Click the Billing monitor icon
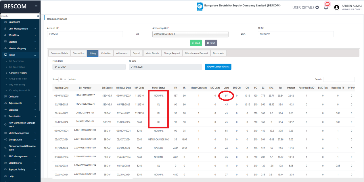The width and height of the screenshot is (364, 182). [6, 55]
